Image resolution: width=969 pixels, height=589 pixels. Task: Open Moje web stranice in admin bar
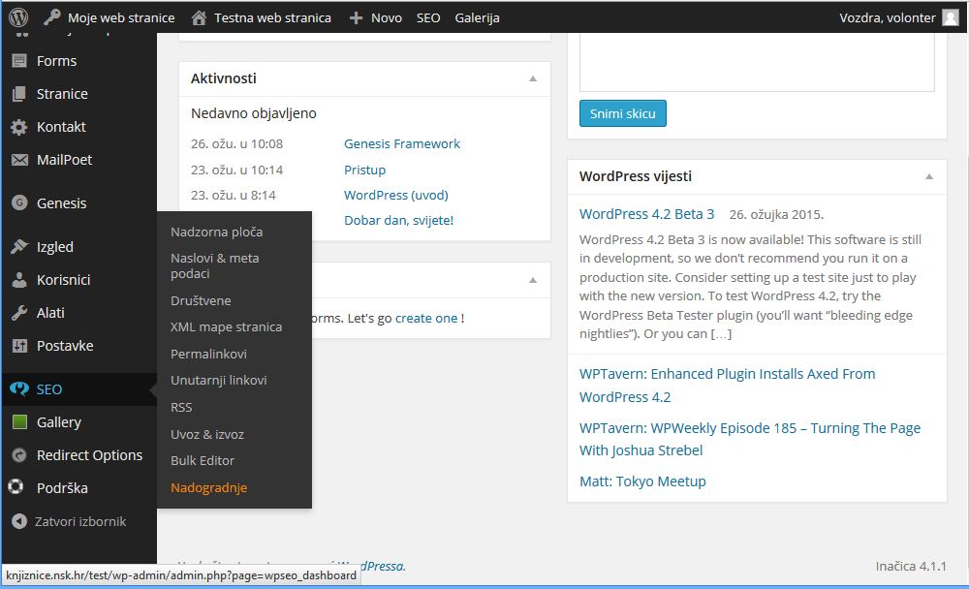pyautogui.click(x=121, y=18)
